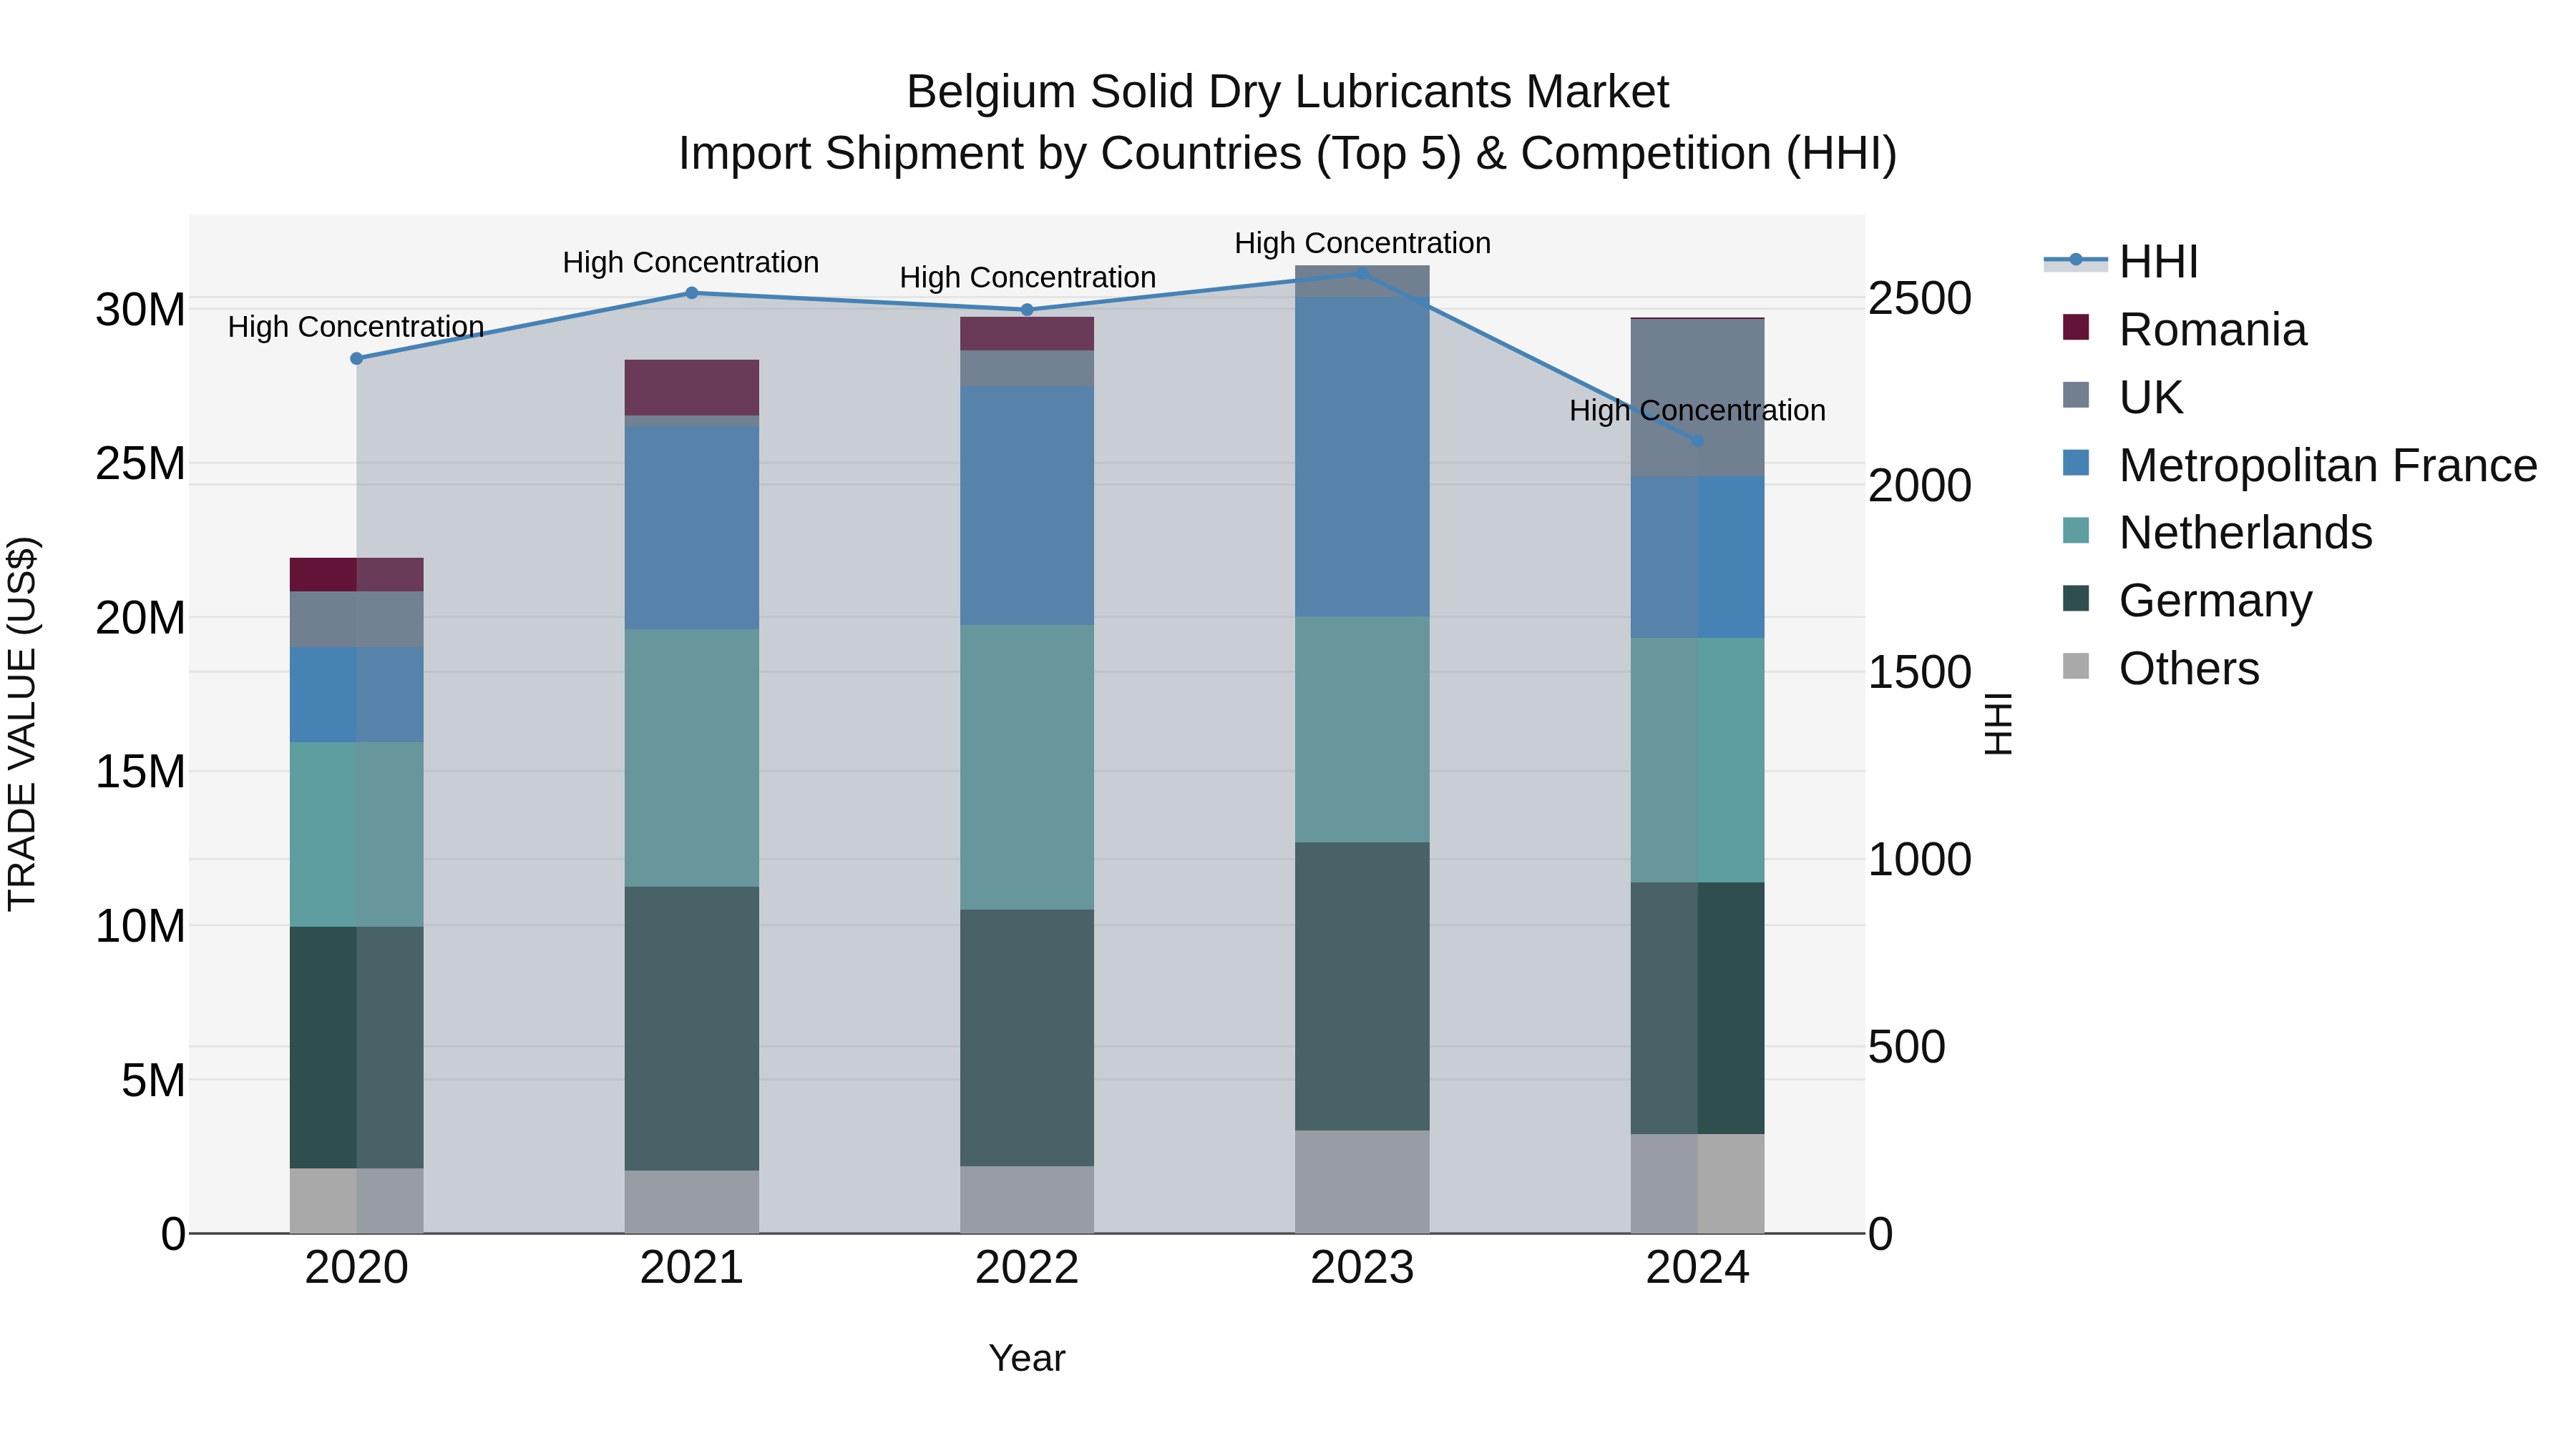Toggle the Netherlands legend entry
The height and width of the screenshot is (1448, 2576).
(2218, 533)
